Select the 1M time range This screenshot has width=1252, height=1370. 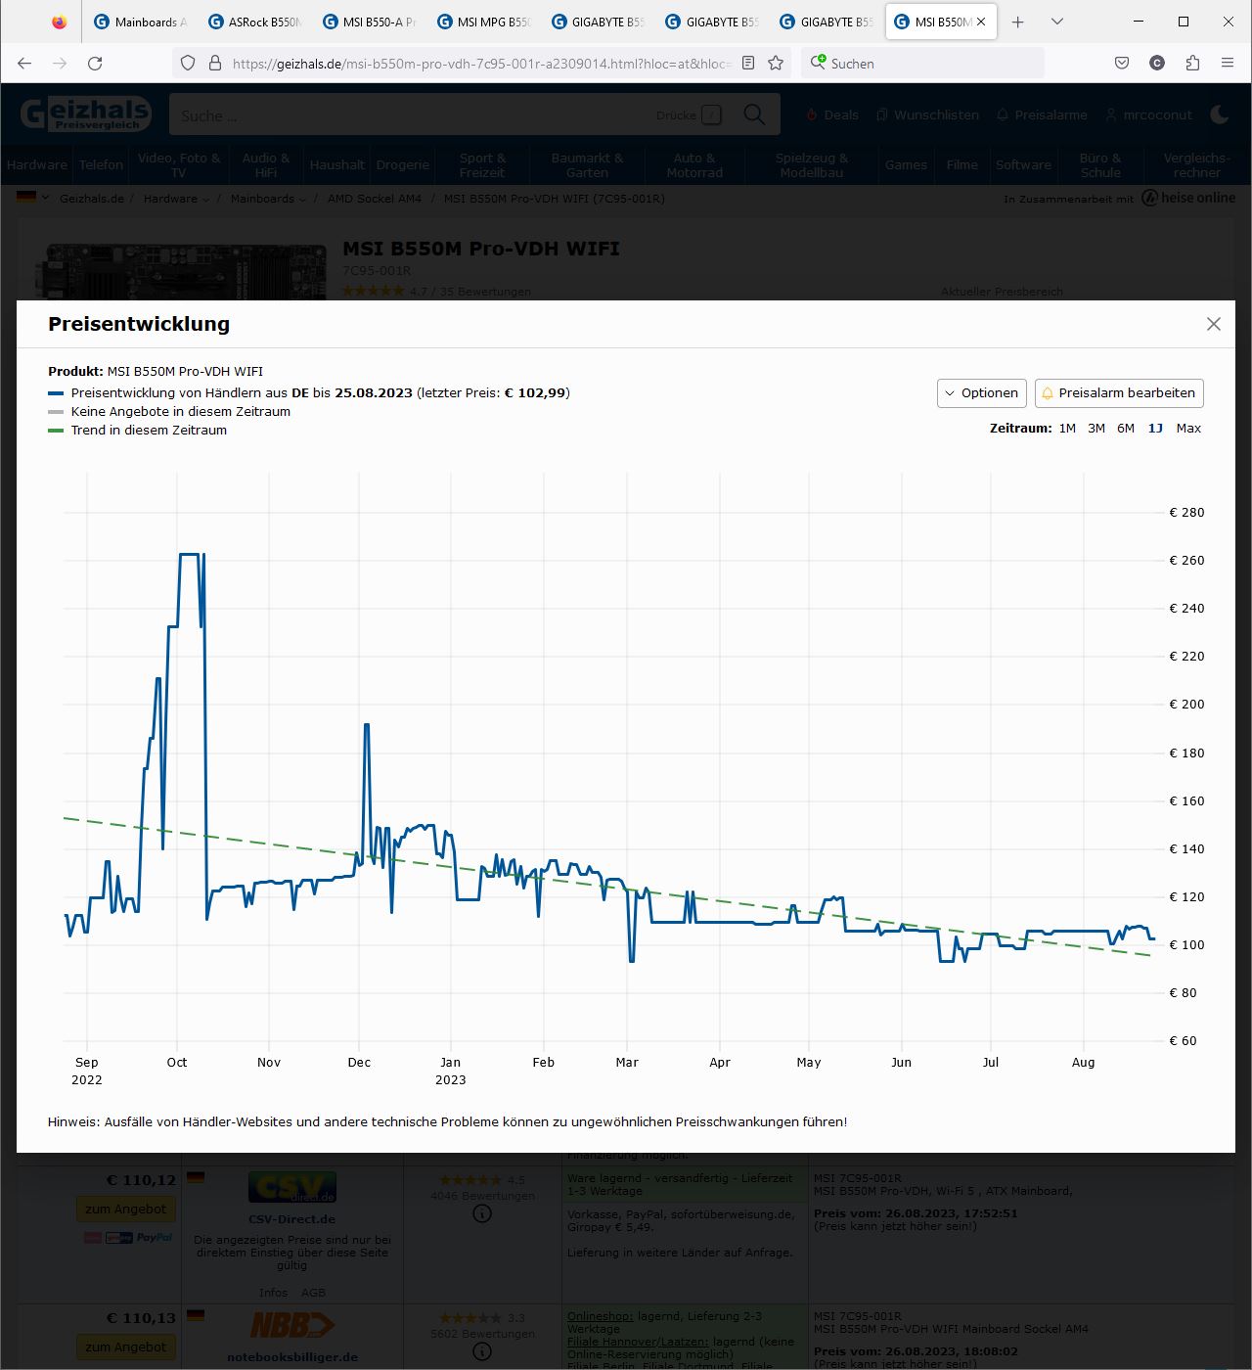(x=1067, y=429)
